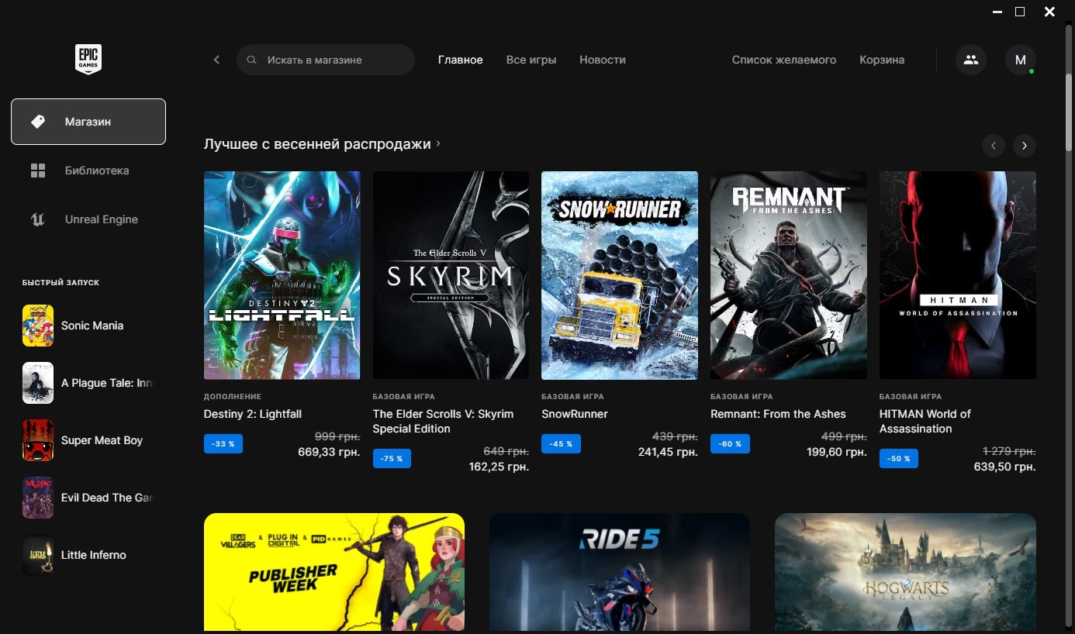Go back with the left arrow
The width and height of the screenshot is (1075, 634).
216,60
